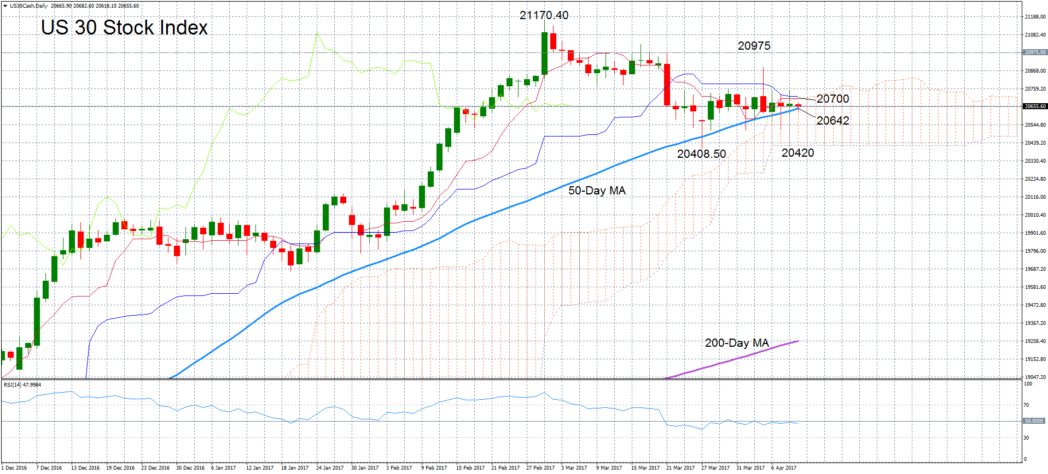Screen dimensions: 1048x474
Task: Click the 20330.40 price axis value
Action: tap(1035, 161)
